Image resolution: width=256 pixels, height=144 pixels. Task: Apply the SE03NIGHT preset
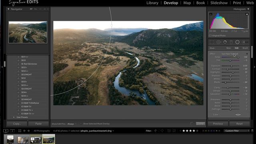[26, 89]
